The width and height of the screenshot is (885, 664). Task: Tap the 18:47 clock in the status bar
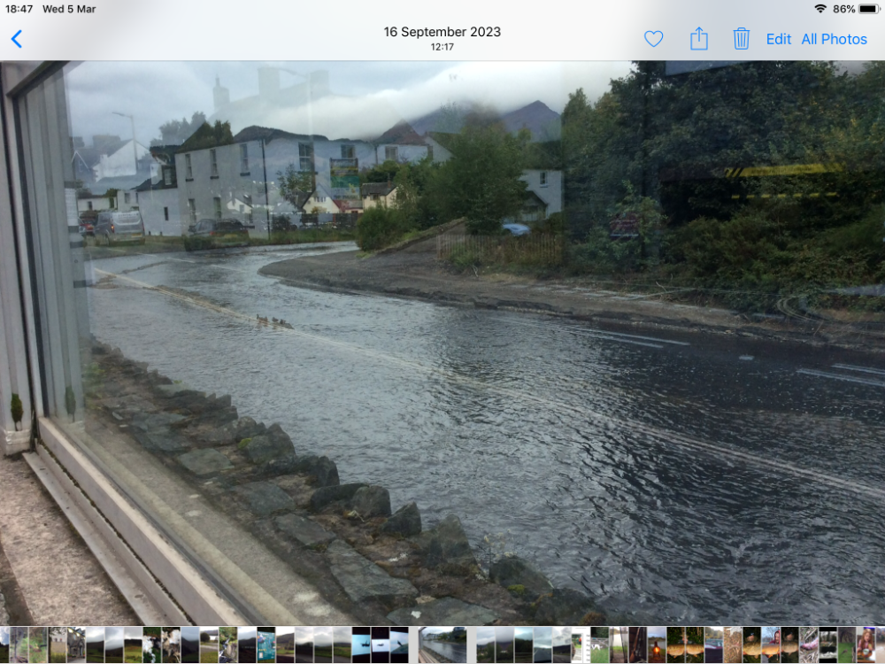(x=19, y=9)
